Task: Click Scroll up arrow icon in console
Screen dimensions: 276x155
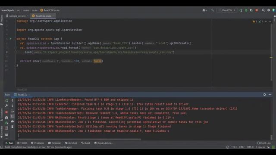Action: tap(13, 100)
